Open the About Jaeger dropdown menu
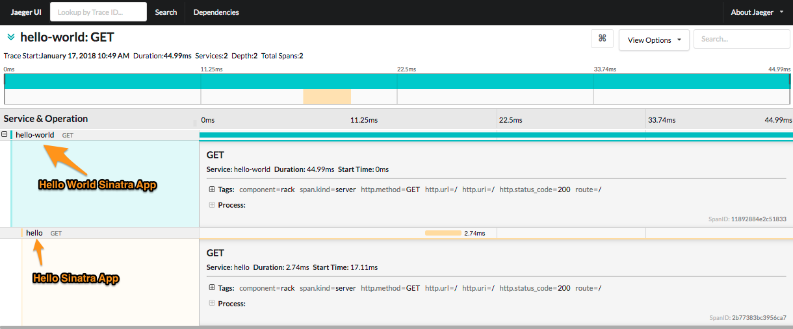The height and width of the screenshot is (329, 793). 757,12
